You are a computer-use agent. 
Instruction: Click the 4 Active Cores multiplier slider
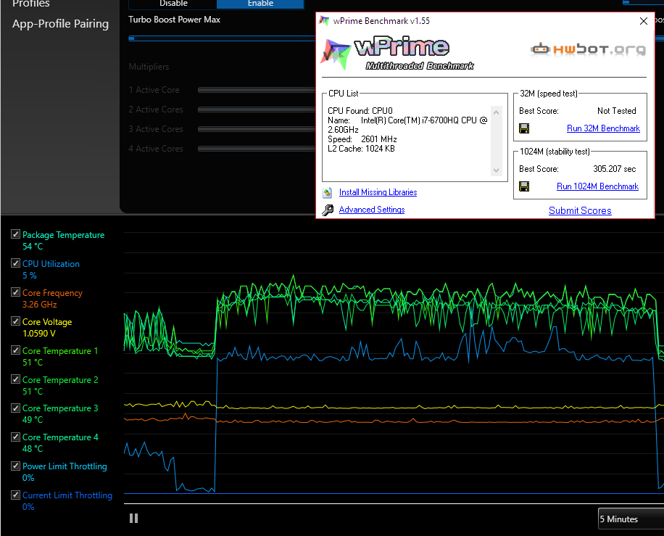tap(257, 149)
